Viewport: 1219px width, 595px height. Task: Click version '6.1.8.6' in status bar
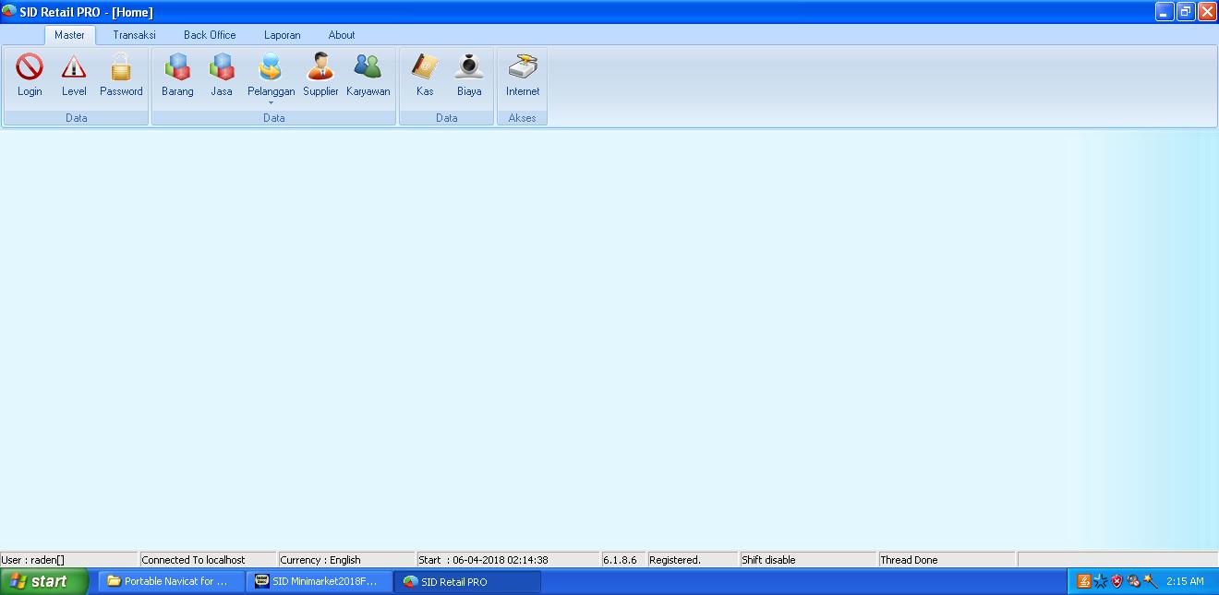coord(620,560)
